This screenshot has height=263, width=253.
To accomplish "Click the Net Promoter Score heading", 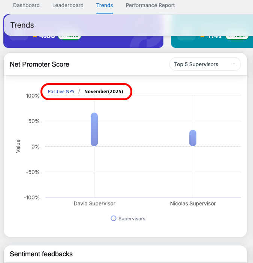I will click(40, 64).
